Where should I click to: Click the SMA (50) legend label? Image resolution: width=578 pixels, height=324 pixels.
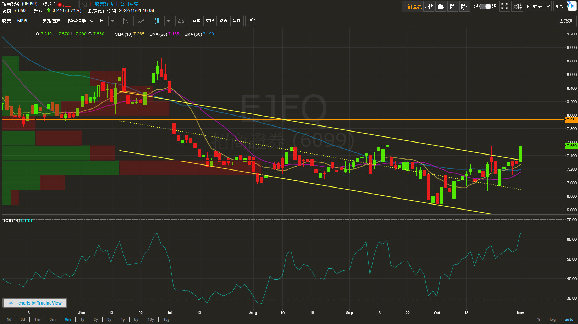193,34
